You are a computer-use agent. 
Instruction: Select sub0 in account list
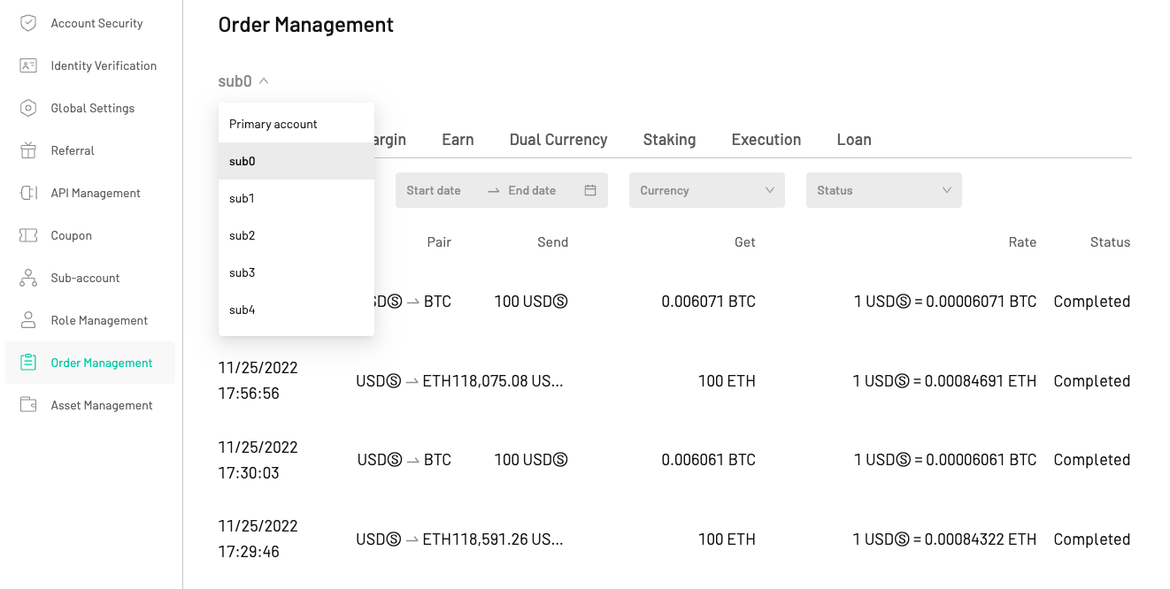point(296,161)
